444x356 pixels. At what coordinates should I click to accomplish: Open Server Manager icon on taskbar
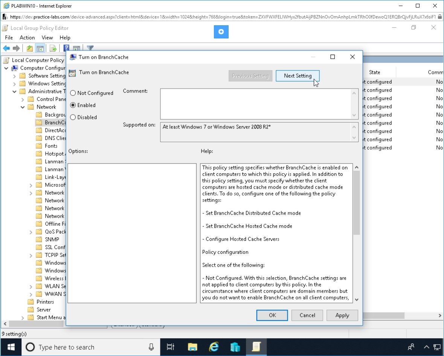235,347
